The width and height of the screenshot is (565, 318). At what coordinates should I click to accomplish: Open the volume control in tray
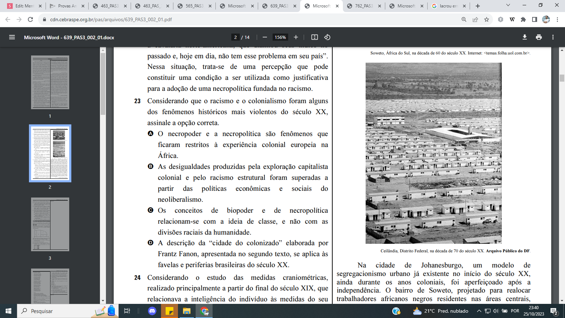pyautogui.click(x=496, y=311)
